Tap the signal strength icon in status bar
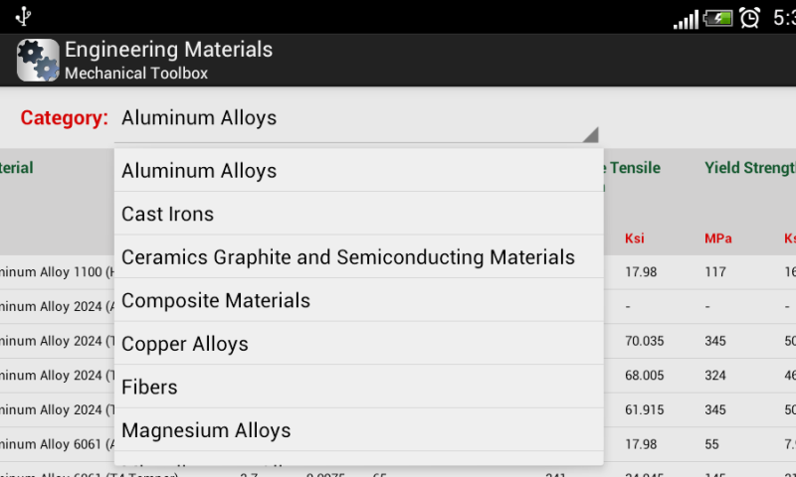Viewport: 796px width, 477px height. point(686,20)
